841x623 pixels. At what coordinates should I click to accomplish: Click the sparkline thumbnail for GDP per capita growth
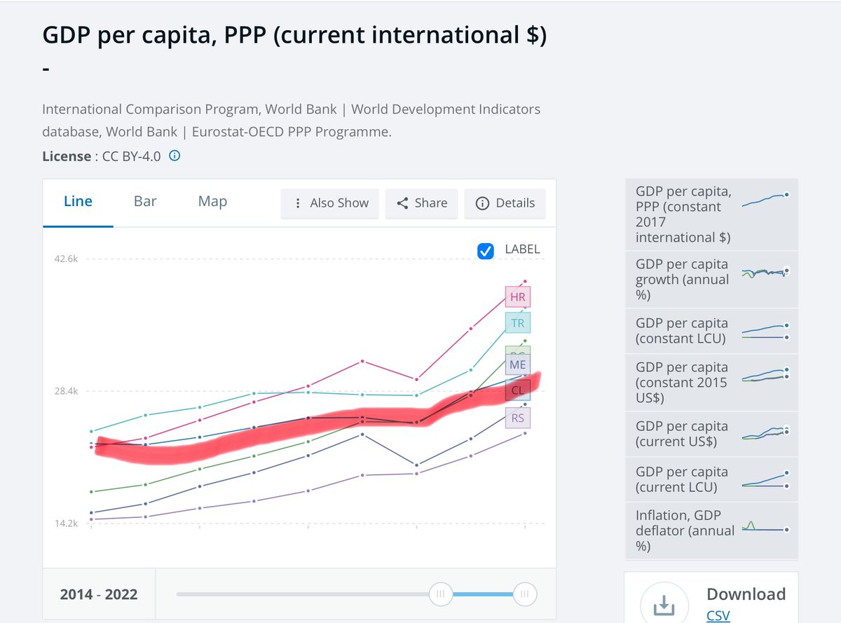point(765,273)
